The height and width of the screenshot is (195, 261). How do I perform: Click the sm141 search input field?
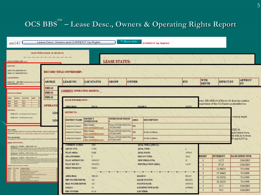pos(14,43)
